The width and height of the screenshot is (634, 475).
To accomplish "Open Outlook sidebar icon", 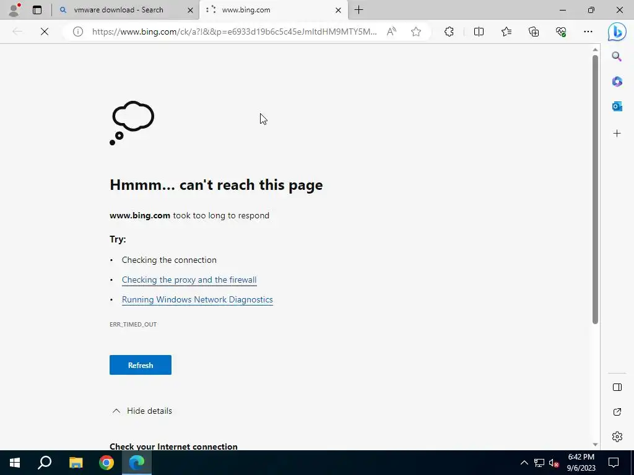I will 617,106.
